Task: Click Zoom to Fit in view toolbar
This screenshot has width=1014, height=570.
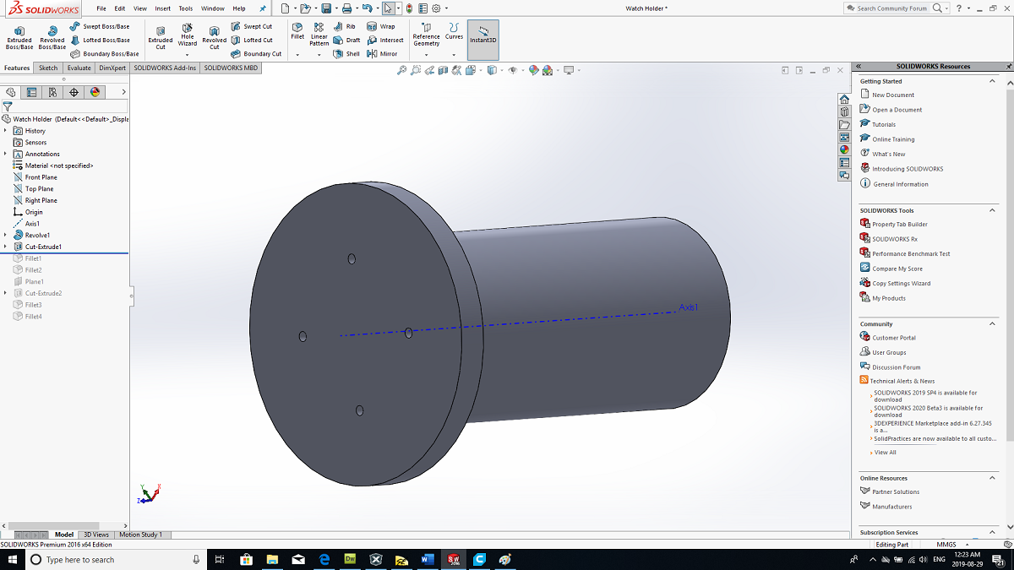Action: click(401, 70)
